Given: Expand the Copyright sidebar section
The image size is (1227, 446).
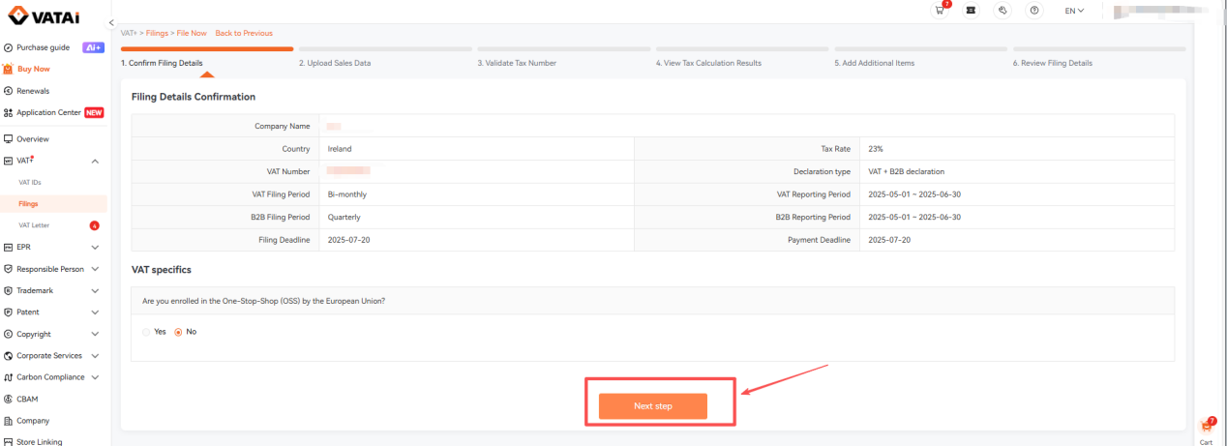Looking at the screenshot, I should [x=95, y=334].
